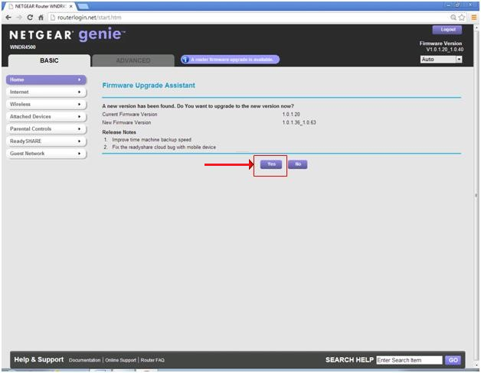Click release note about time machine backup
The width and height of the screenshot is (481, 373).
152,140
